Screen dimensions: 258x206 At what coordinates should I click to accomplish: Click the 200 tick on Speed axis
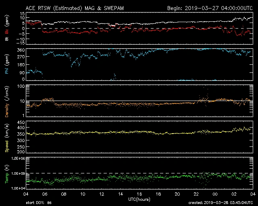(21, 151)
